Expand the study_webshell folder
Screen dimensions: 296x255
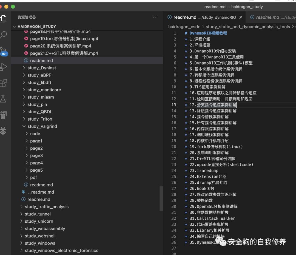tap(40, 236)
